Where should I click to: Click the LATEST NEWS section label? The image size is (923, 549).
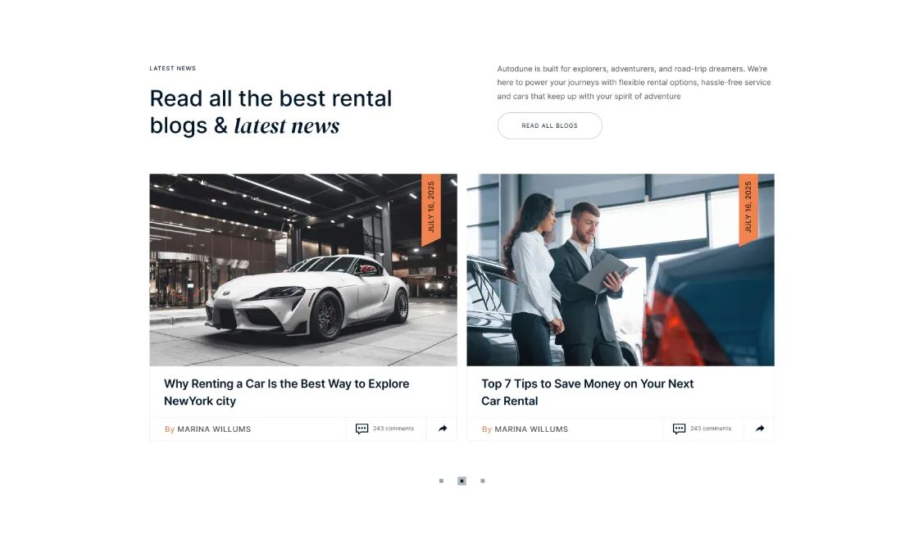(172, 68)
